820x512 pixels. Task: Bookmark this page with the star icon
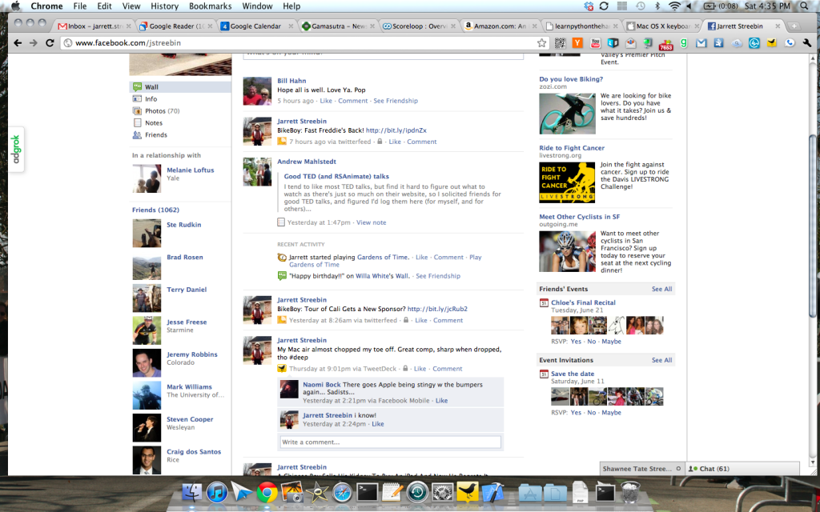(x=542, y=43)
